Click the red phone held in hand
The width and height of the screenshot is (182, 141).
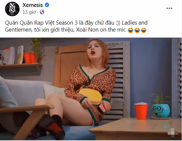coord(102,108)
